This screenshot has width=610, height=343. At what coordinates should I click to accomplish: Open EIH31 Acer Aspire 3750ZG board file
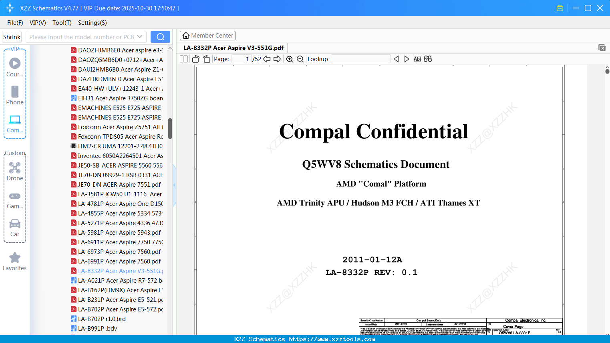[117, 98]
